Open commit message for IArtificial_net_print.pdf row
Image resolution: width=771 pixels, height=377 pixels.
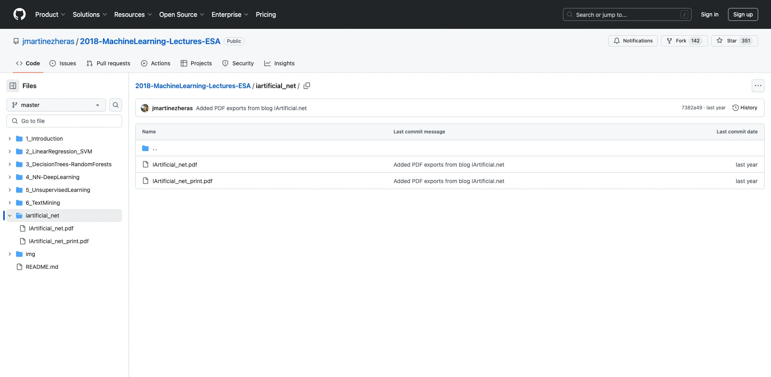[x=449, y=181]
